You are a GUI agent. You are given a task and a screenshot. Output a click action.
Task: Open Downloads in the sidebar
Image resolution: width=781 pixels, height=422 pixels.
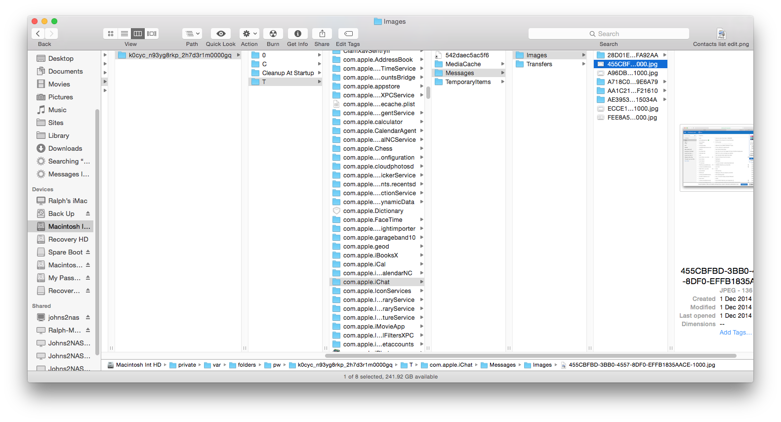[x=65, y=148]
